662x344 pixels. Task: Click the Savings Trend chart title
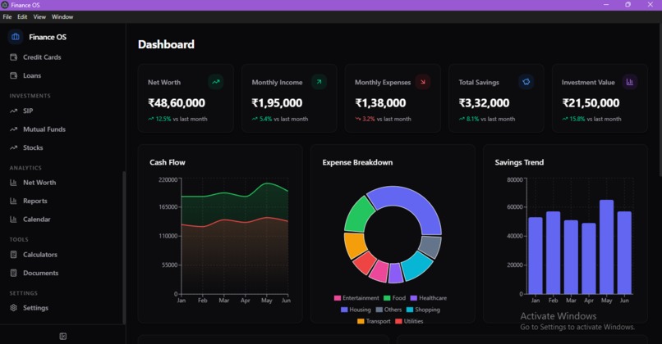click(x=519, y=162)
